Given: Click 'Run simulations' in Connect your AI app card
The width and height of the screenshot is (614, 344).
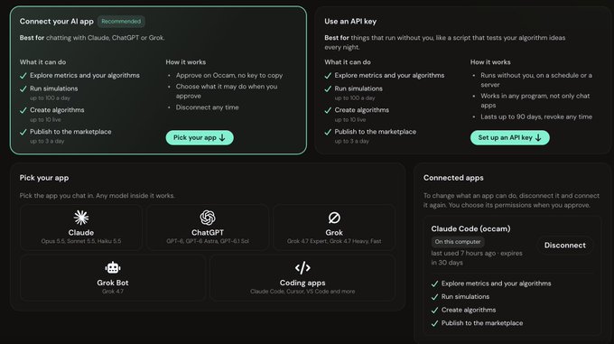Looking at the screenshot, I should 53,88.
